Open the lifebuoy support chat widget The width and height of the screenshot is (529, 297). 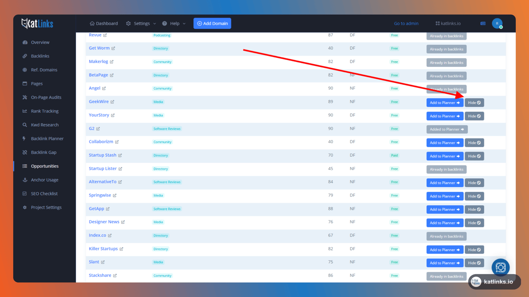point(500,267)
